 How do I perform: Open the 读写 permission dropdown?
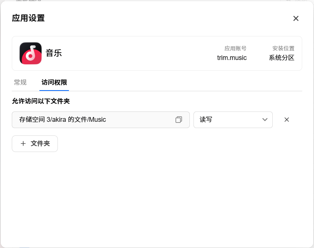click(x=233, y=120)
